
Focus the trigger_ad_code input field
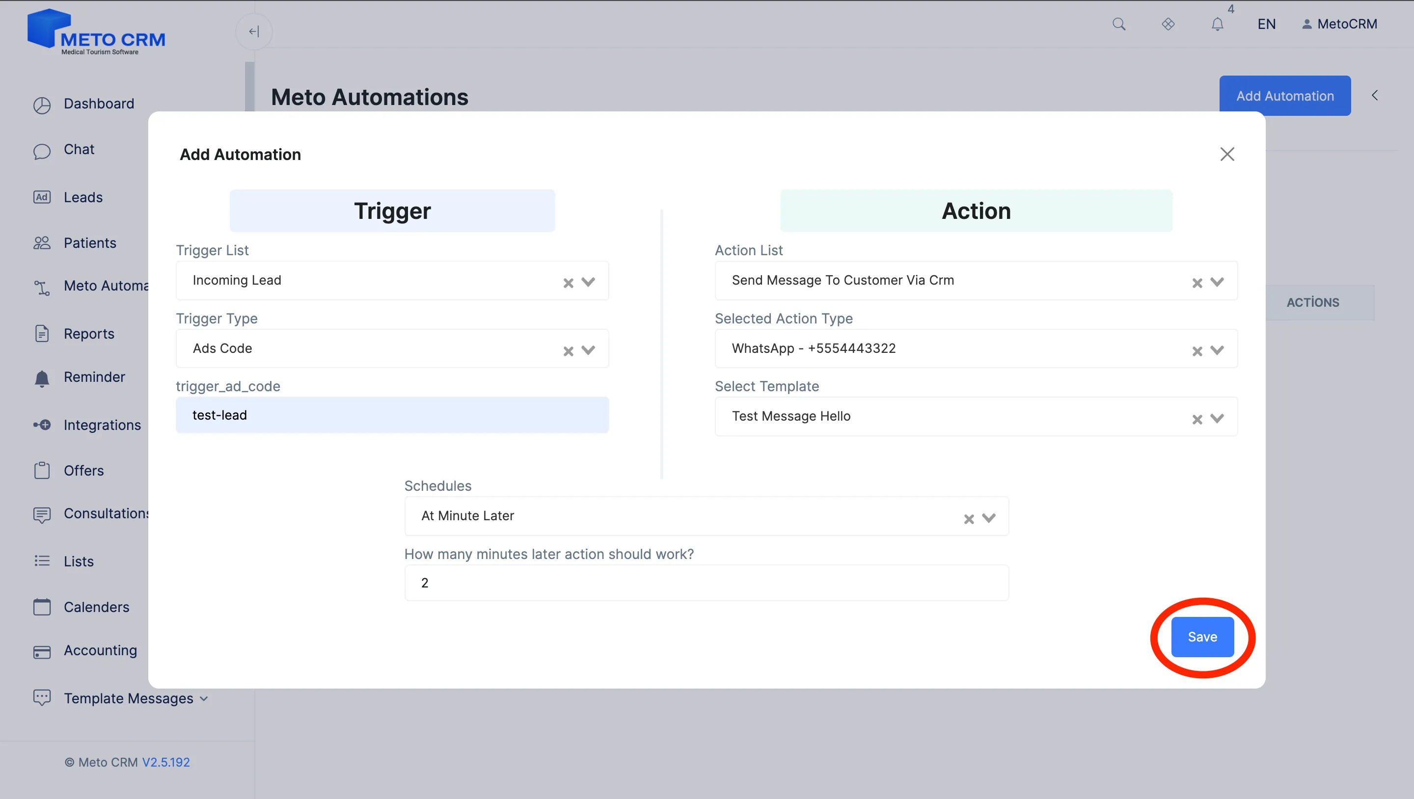coord(392,415)
